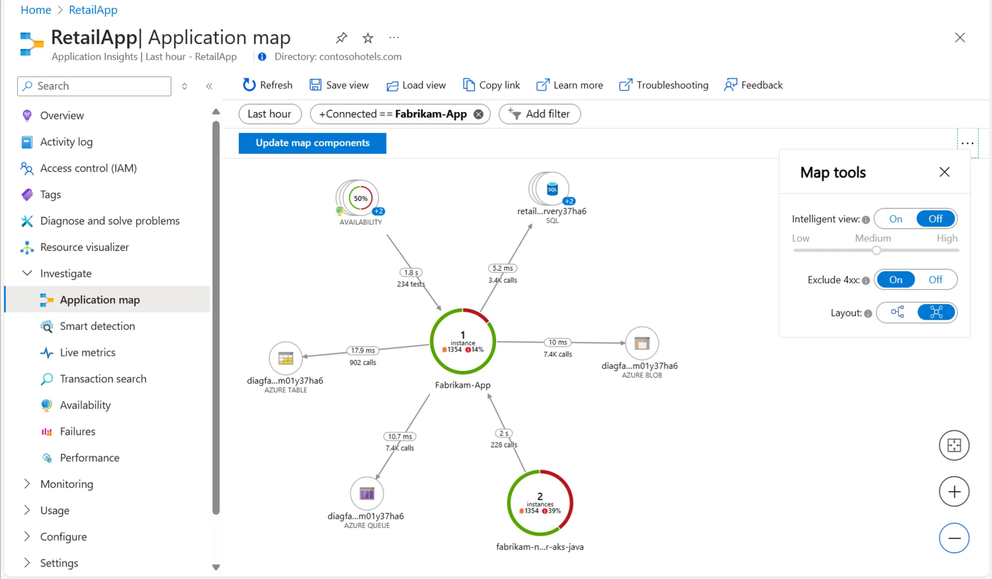The image size is (992, 579).
Task: Click the +2 badge on SQL node
Action: coord(569,201)
